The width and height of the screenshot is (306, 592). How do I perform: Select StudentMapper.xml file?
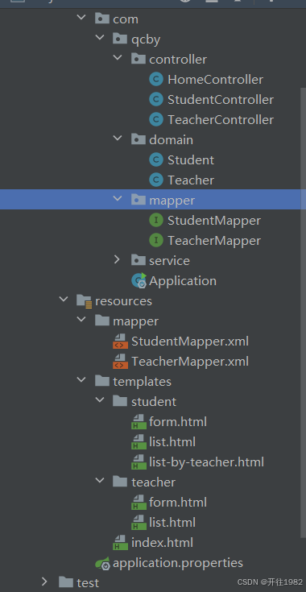190,342
